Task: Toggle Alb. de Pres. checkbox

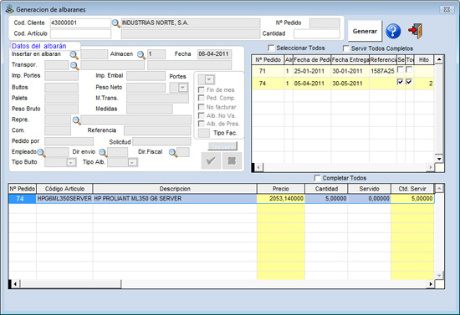Action: pyautogui.click(x=202, y=124)
